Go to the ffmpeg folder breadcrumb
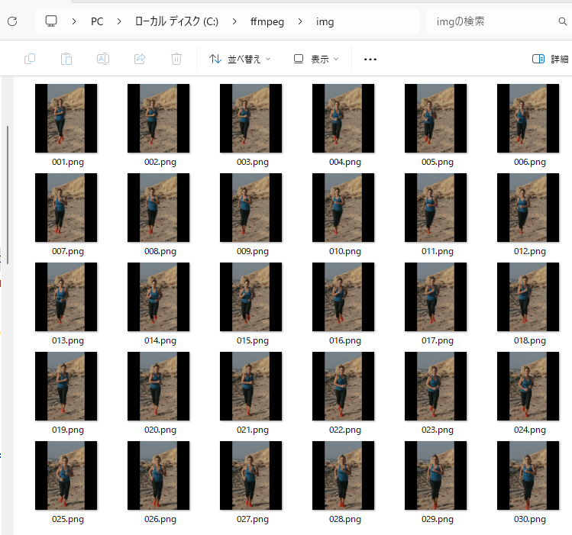The image size is (572, 535). 267,21
